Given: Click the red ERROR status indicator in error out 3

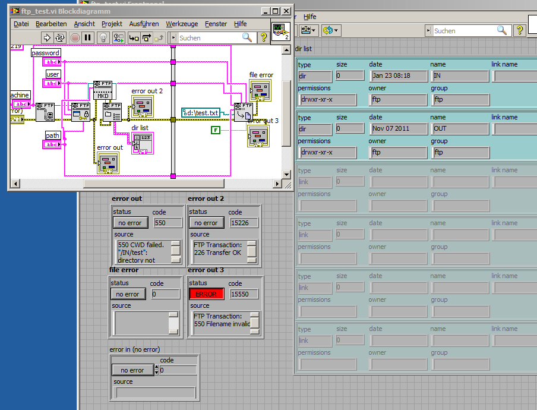Looking at the screenshot, I should 206,294.
